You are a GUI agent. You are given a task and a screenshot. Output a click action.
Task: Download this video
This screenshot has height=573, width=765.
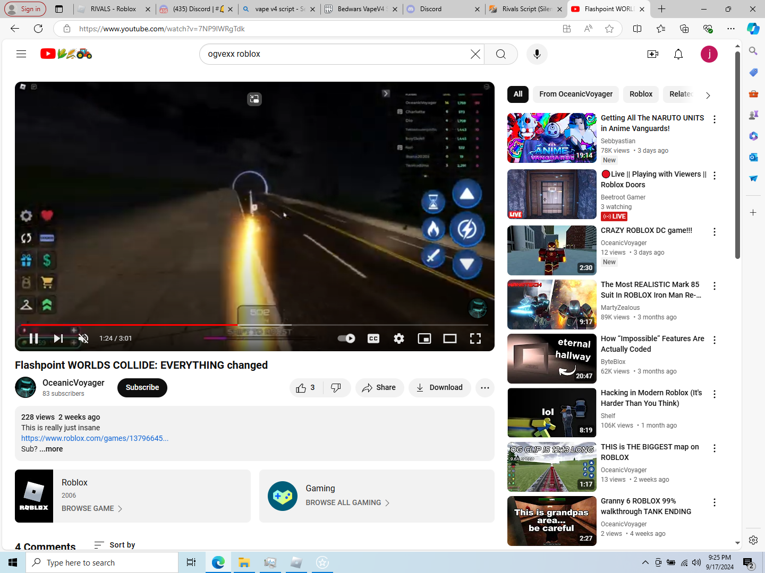[x=439, y=388]
